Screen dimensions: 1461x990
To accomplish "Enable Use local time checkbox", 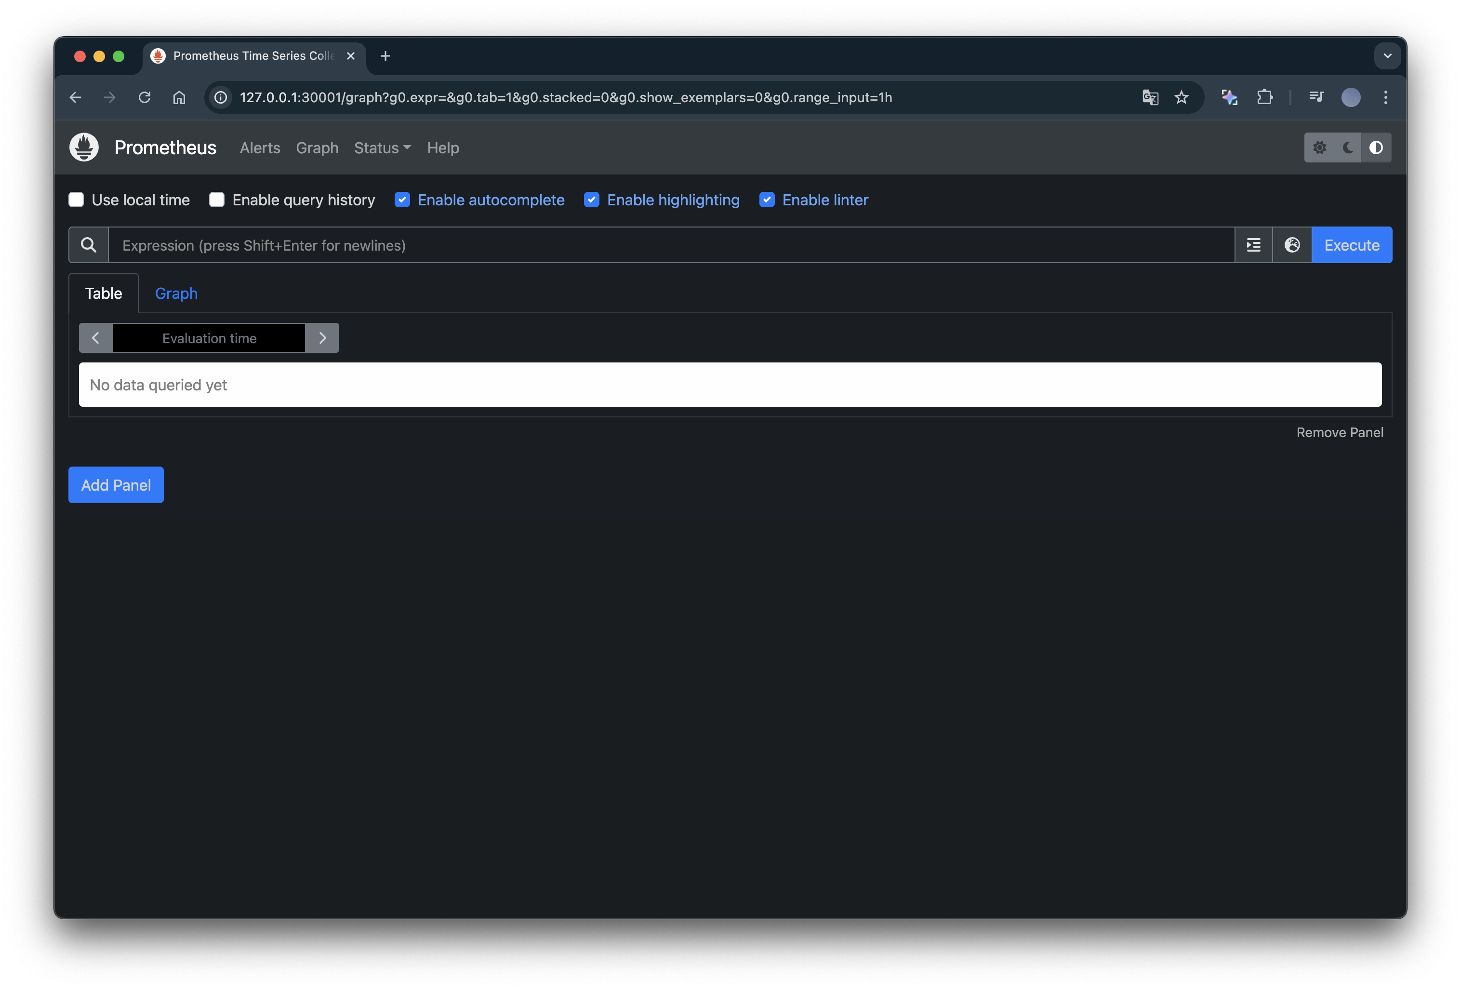I will (76, 200).
